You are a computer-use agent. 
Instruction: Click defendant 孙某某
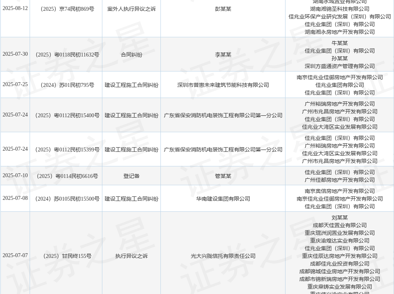click(339, 58)
